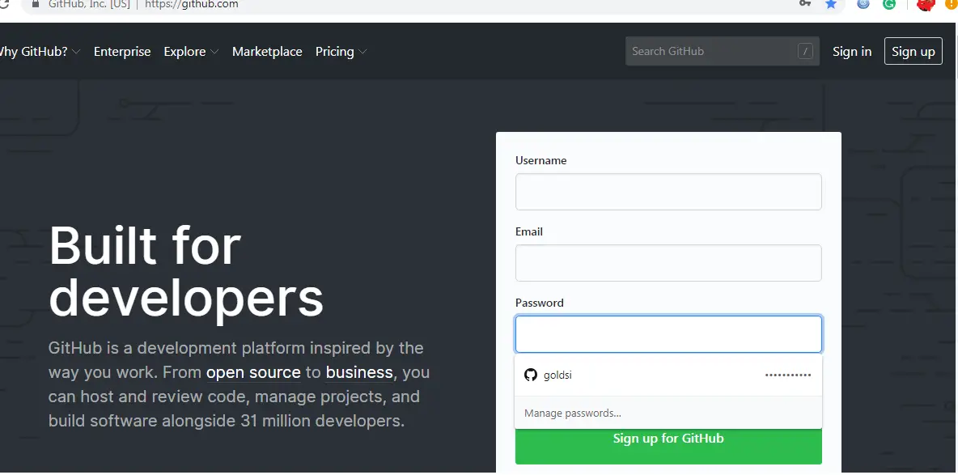Image resolution: width=958 pixels, height=475 pixels.
Task: Open the Enterprise menu item
Action: (x=122, y=51)
